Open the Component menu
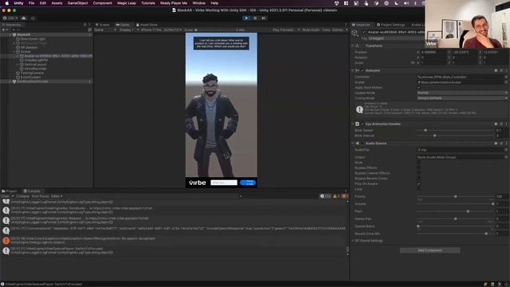This screenshot has height=287, width=510. click(x=103, y=3)
